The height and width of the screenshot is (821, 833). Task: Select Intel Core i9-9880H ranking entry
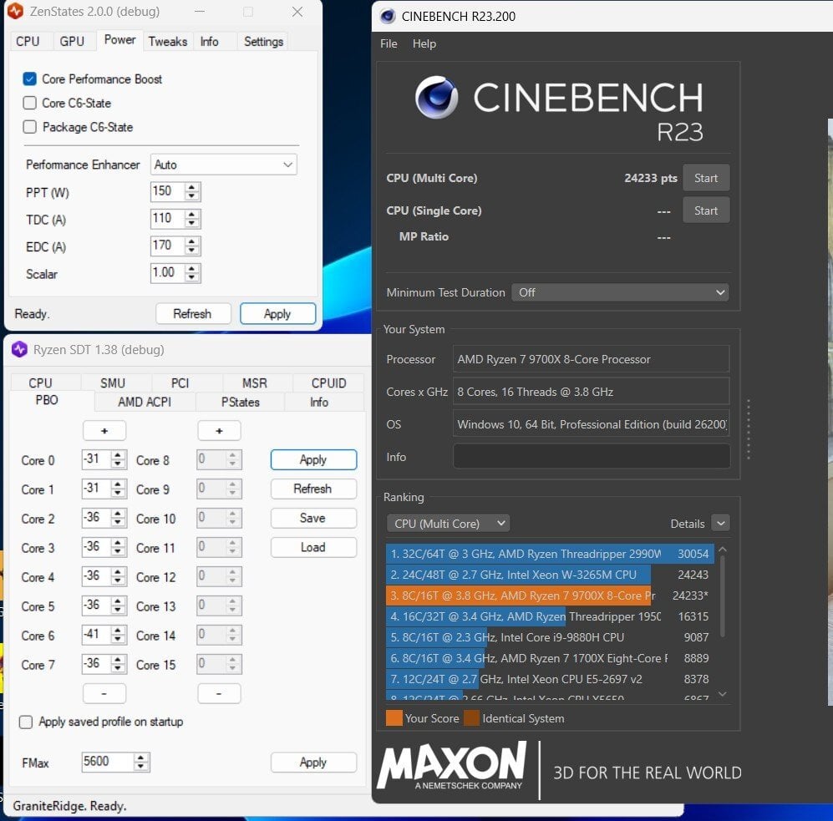[550, 637]
